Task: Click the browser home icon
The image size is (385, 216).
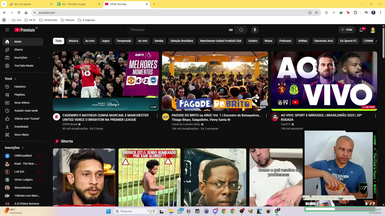Action: (x=26, y=13)
